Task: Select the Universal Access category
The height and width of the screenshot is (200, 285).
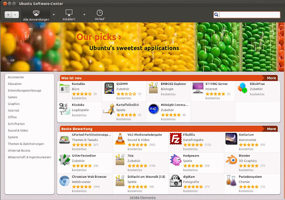Action: (x=19, y=151)
